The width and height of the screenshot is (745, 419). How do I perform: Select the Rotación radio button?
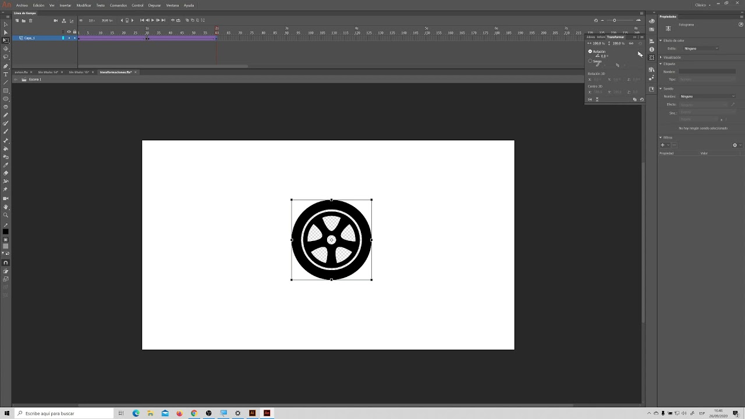590,51
